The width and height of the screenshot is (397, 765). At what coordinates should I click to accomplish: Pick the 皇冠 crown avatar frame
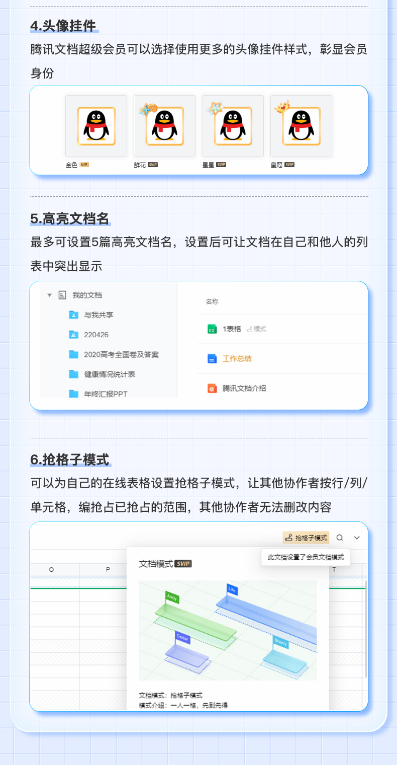pyautogui.click(x=301, y=126)
